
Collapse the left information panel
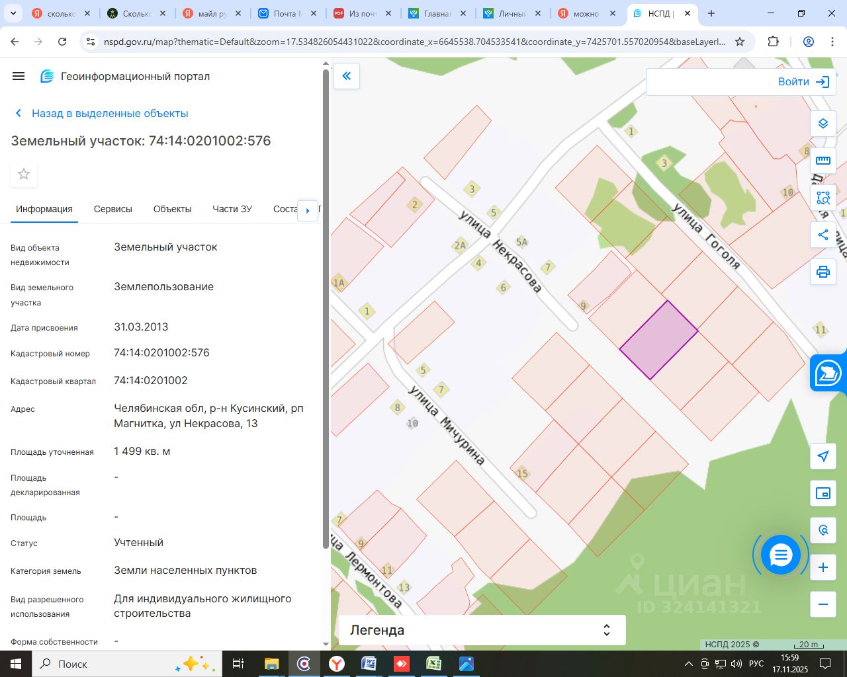point(346,76)
